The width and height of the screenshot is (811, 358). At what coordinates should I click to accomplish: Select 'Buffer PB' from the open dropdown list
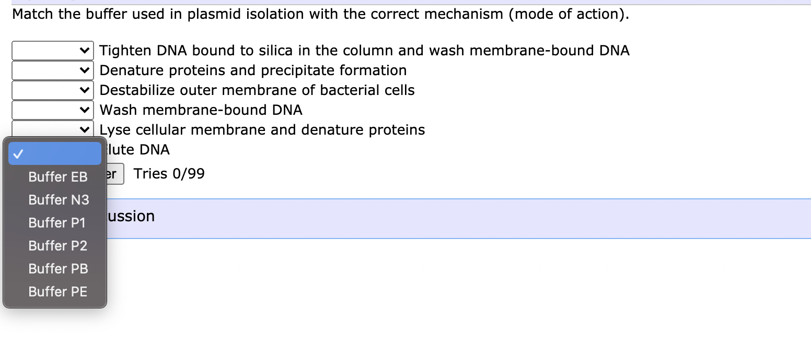57,268
